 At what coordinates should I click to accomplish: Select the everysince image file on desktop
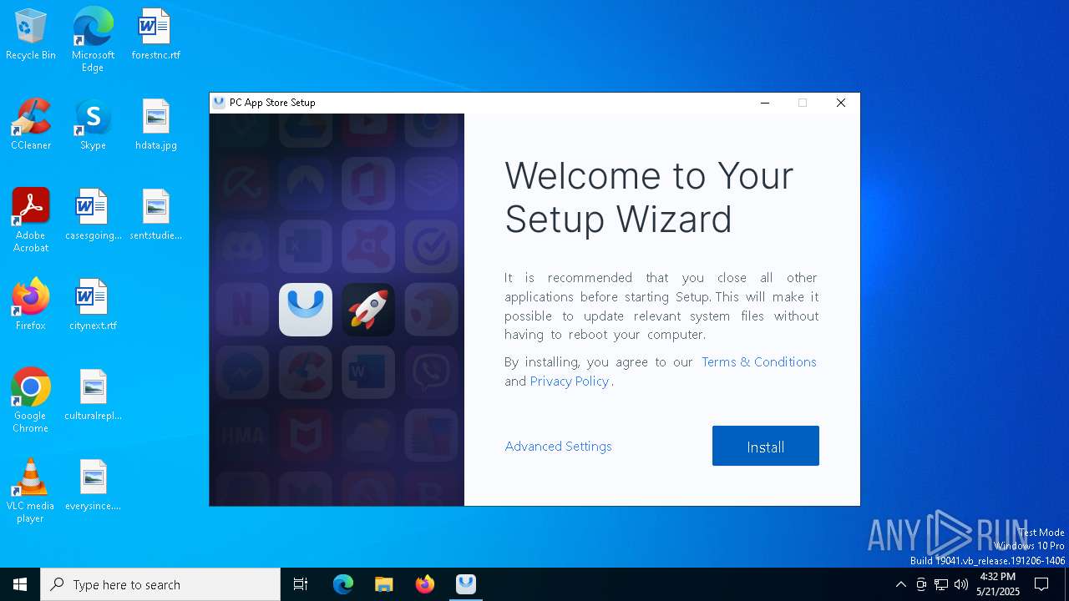(x=93, y=486)
